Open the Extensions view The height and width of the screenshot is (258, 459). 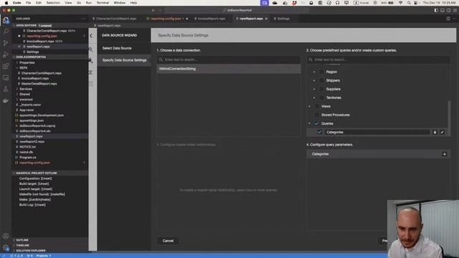6,66
